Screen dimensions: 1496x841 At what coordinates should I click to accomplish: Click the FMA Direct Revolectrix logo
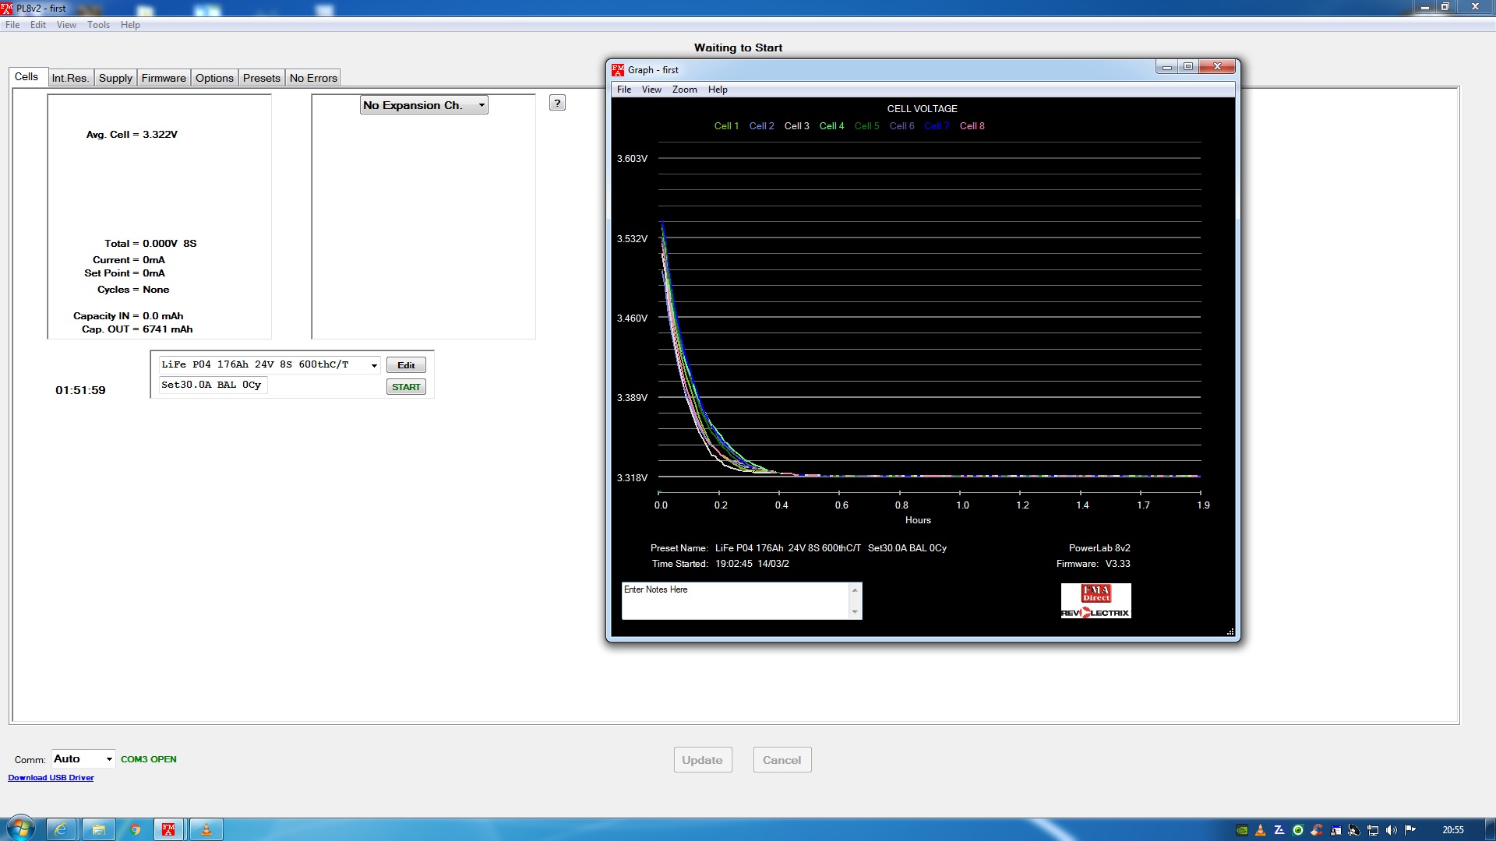(x=1096, y=601)
